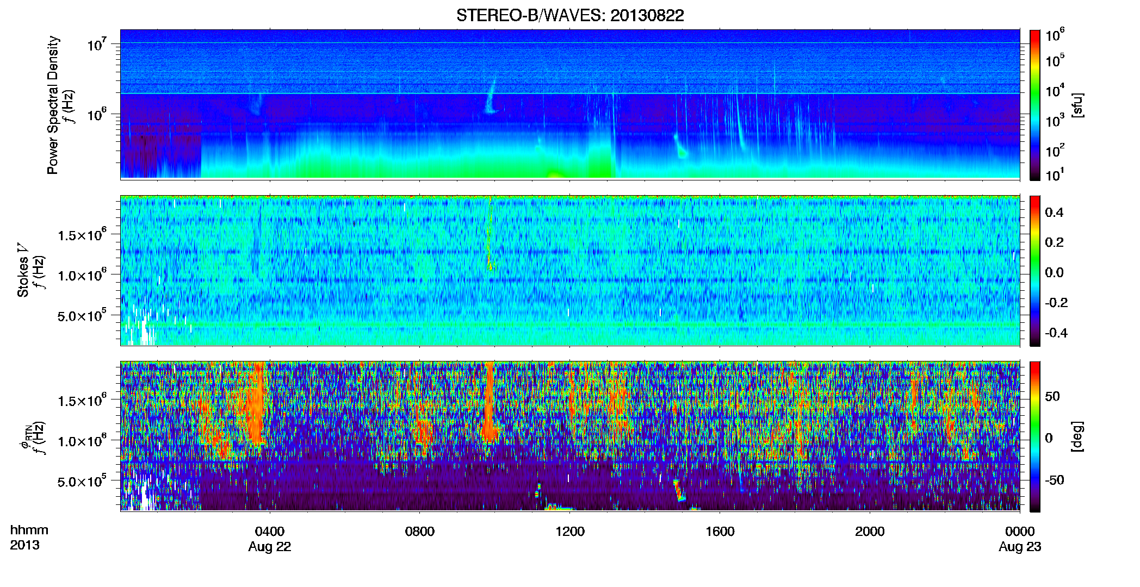Click the Stokes V colorbar
The height and width of the screenshot is (587, 1140).
1034,271
